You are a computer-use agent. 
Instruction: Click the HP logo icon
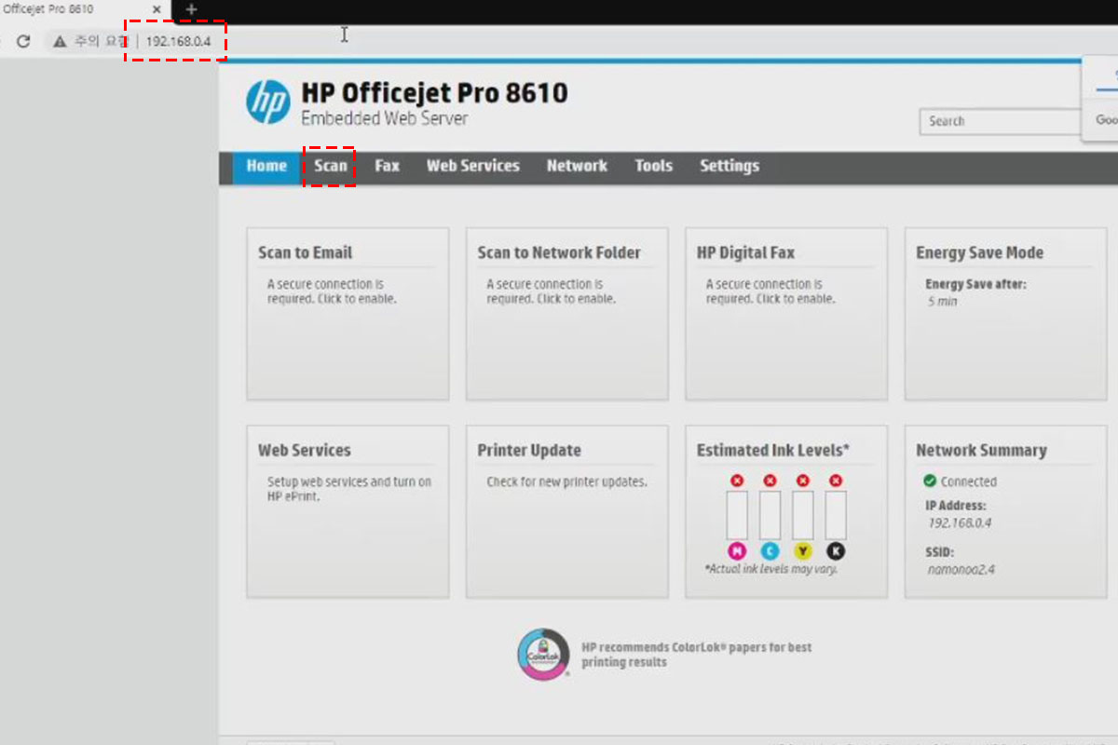[x=268, y=102]
